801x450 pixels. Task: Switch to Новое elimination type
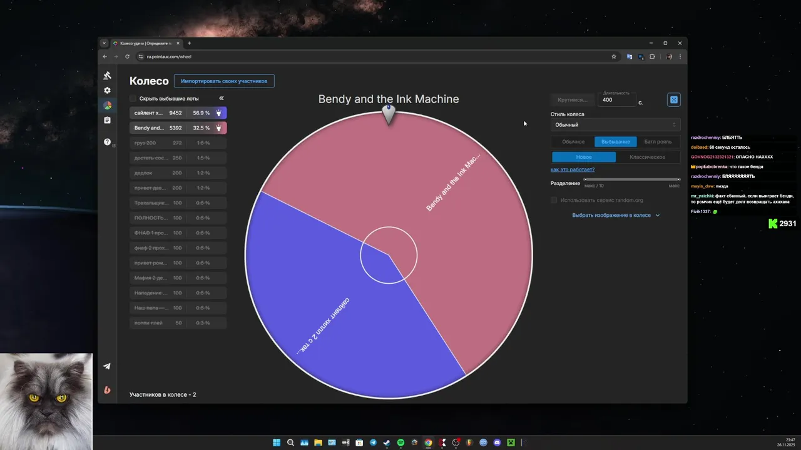(x=584, y=157)
